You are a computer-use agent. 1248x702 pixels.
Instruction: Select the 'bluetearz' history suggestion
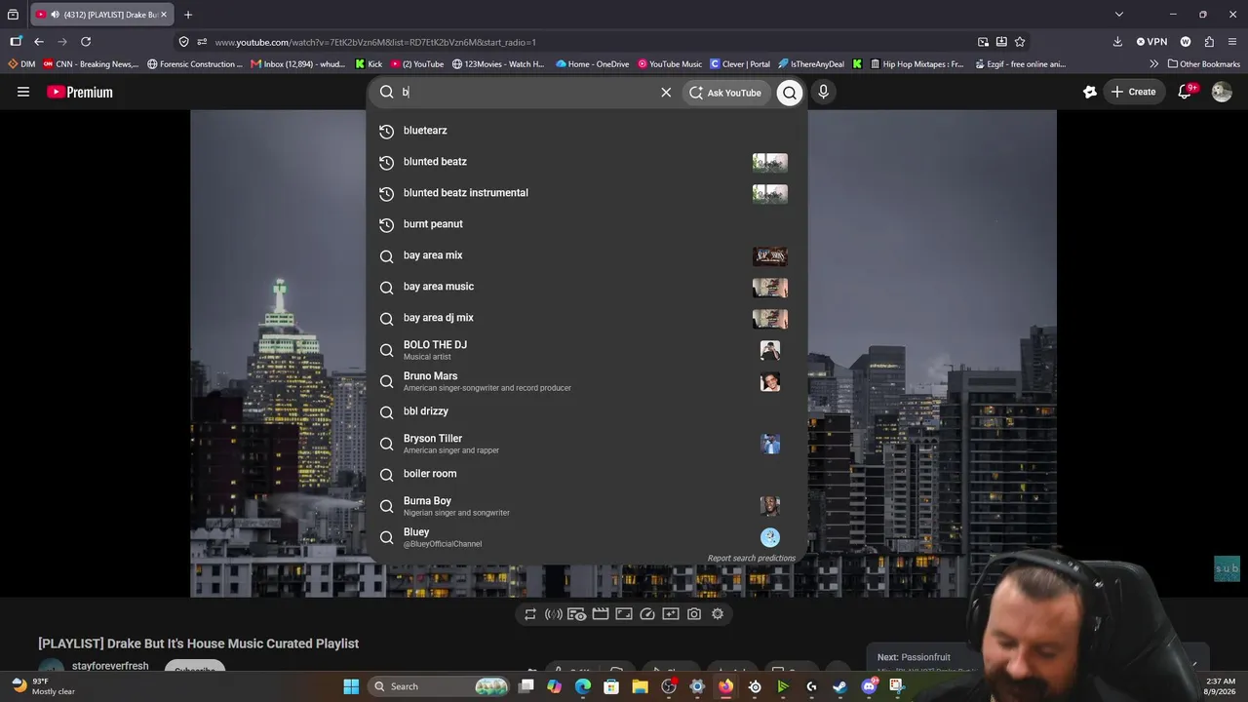586,131
